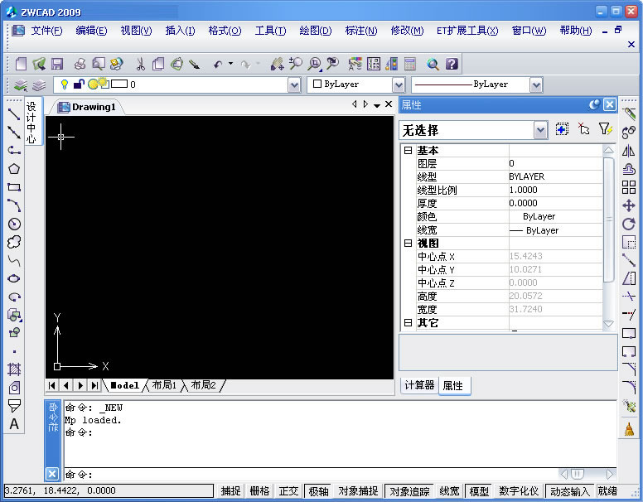643x502 pixels.
Task: Toggle 栅格 grid display in status bar
Action: click(259, 491)
